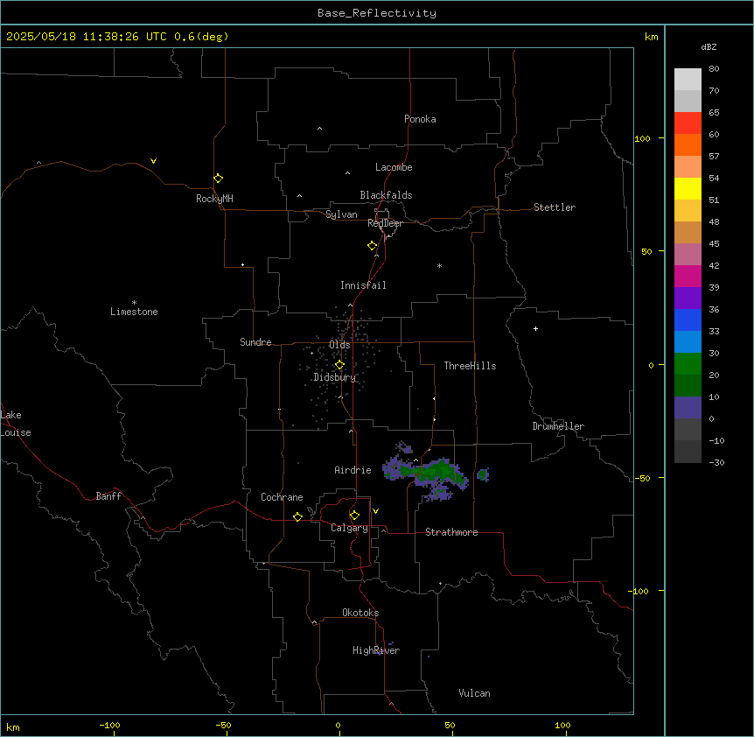Click the yellow diamond marker above Calgary label
Image resolution: width=754 pixels, height=737 pixels.
click(x=354, y=516)
